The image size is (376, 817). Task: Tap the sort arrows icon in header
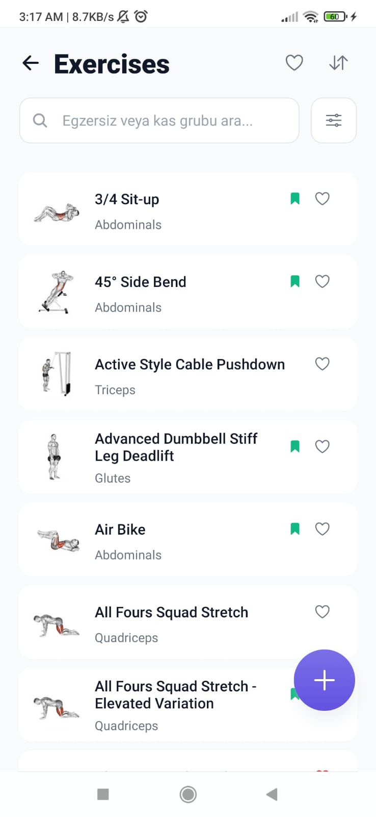click(338, 63)
